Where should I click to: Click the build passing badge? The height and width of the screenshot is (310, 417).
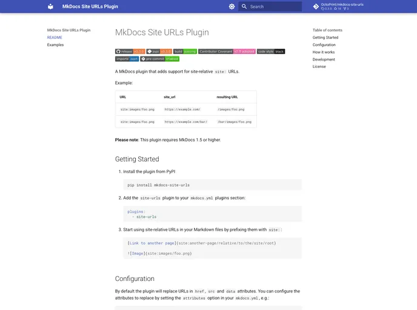pyautogui.click(x=185, y=51)
